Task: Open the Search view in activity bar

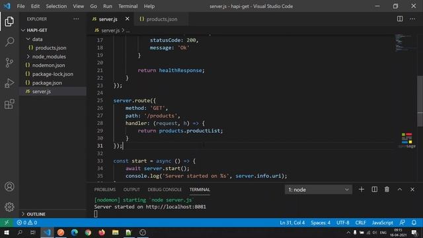Action: [x=9, y=42]
